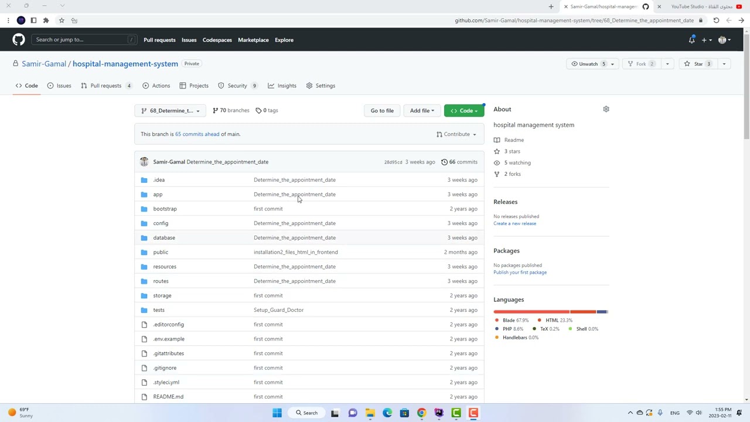Switch to the Insights tab
The image size is (750, 422).
click(x=282, y=86)
